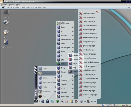131x107 pixels.
Task: Open the VirtualBox Devices menu
Action: click(12, 5)
